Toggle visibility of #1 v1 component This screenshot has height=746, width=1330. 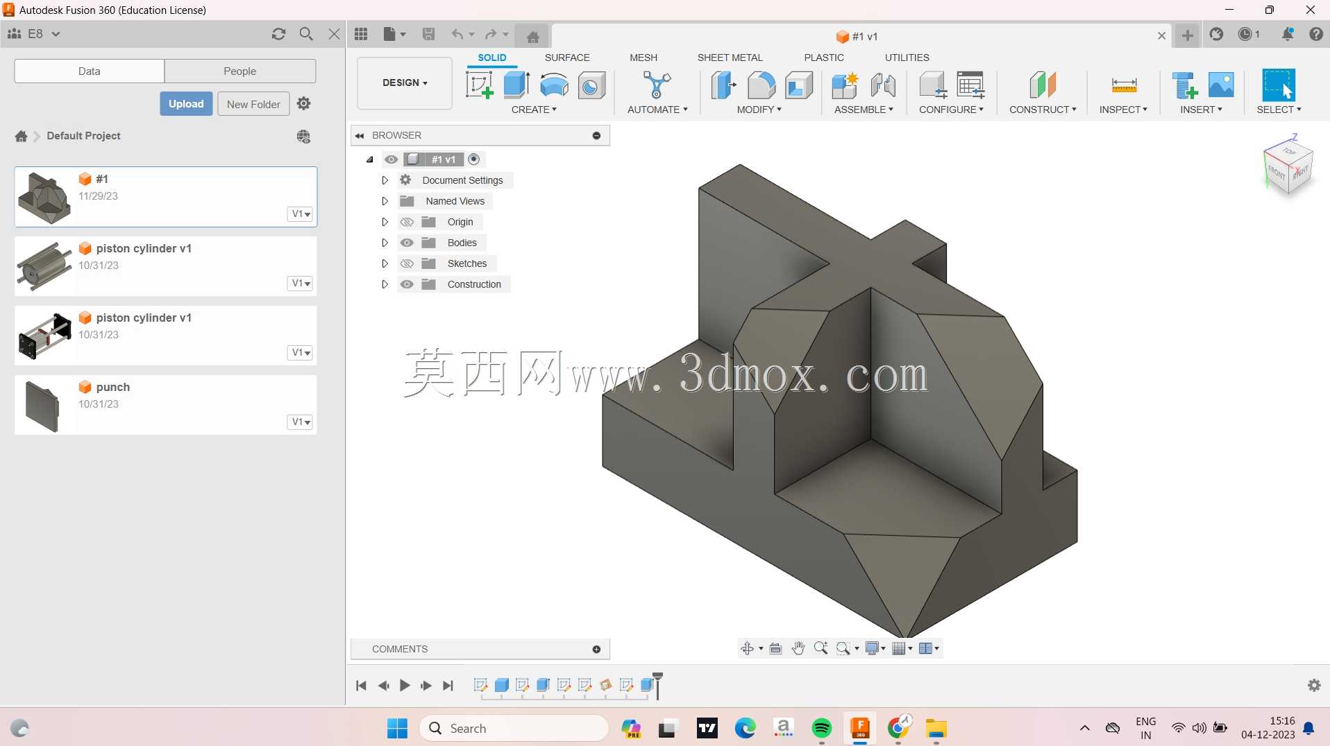392,159
